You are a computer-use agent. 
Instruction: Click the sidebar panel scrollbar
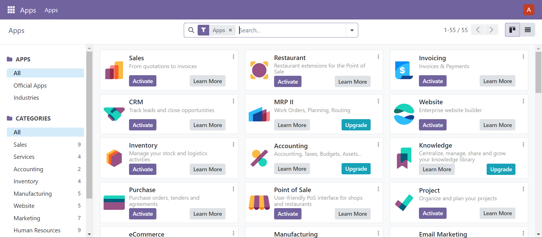[x=89, y=125]
